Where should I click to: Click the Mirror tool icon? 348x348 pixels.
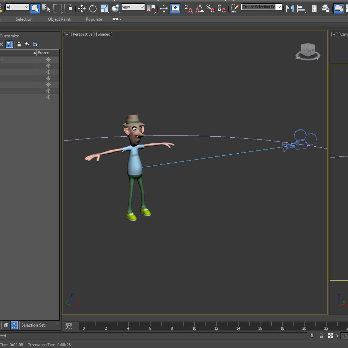290,8
